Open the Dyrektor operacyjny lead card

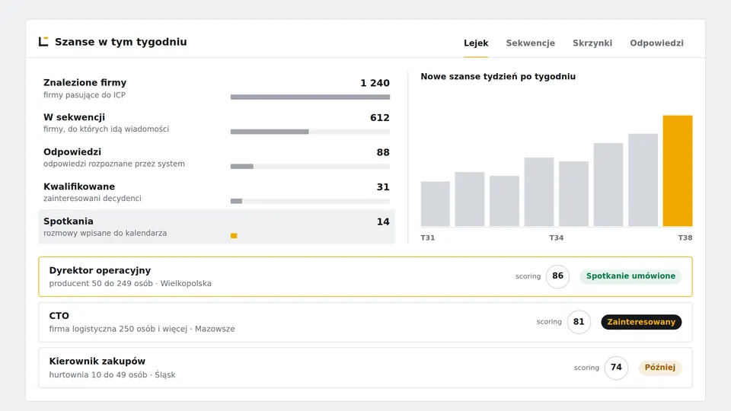click(365, 277)
